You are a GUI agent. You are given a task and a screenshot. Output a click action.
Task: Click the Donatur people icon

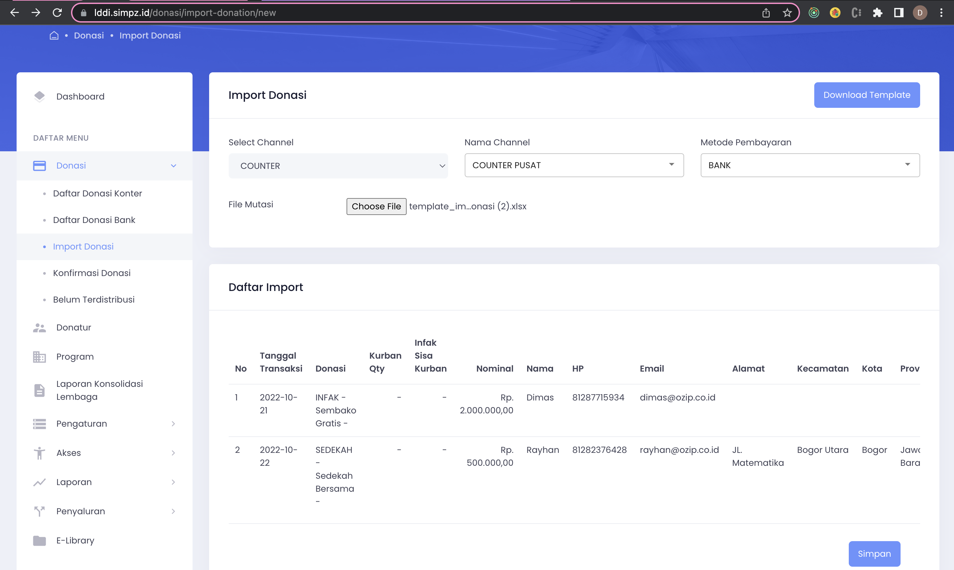click(39, 328)
